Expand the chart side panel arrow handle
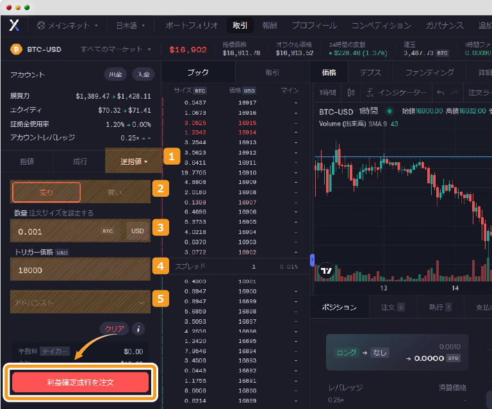Viewport: 492px width, 409px height. [x=312, y=260]
